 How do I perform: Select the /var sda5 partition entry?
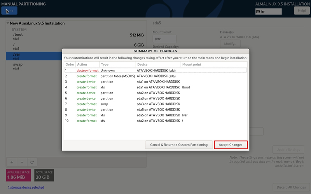(x=34, y=56)
